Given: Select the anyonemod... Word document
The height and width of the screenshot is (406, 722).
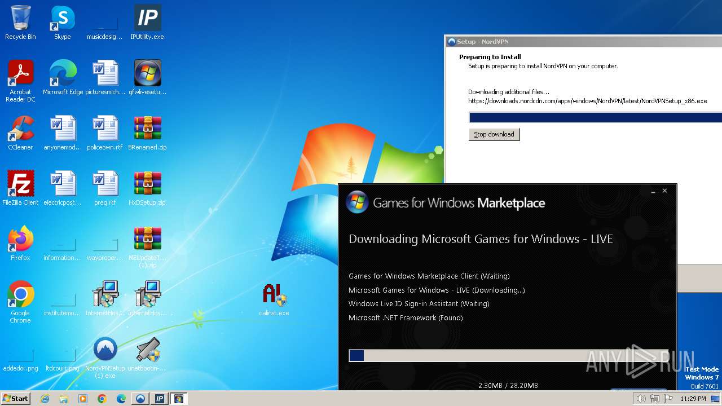Looking at the screenshot, I should pos(63,133).
